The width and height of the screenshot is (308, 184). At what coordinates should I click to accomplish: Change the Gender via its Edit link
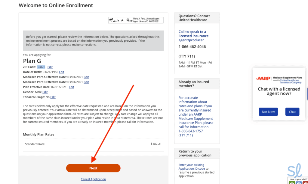(45, 92)
